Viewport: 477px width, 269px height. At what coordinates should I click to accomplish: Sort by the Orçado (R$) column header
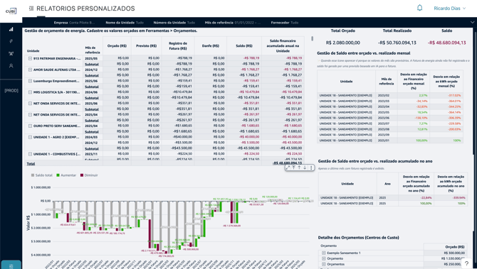117,46
